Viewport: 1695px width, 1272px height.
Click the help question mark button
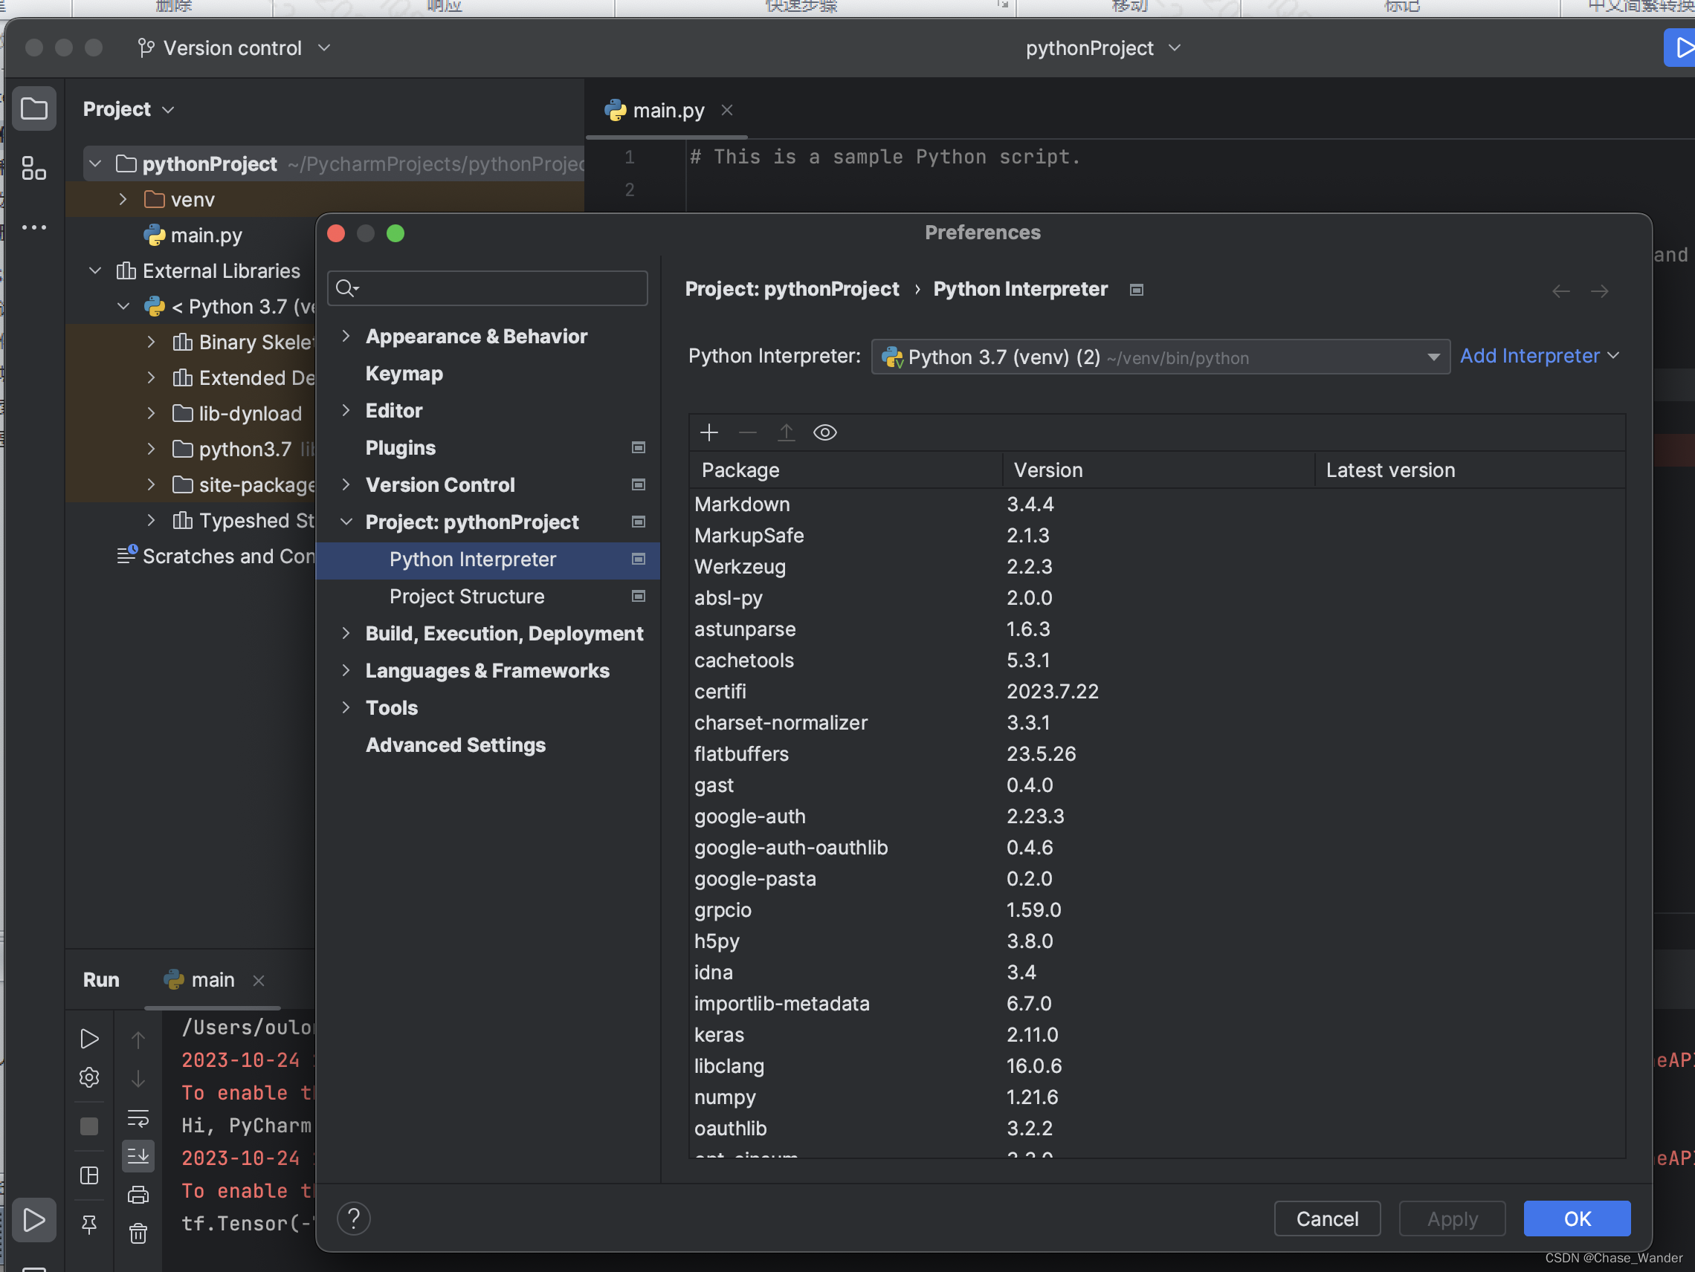353,1219
